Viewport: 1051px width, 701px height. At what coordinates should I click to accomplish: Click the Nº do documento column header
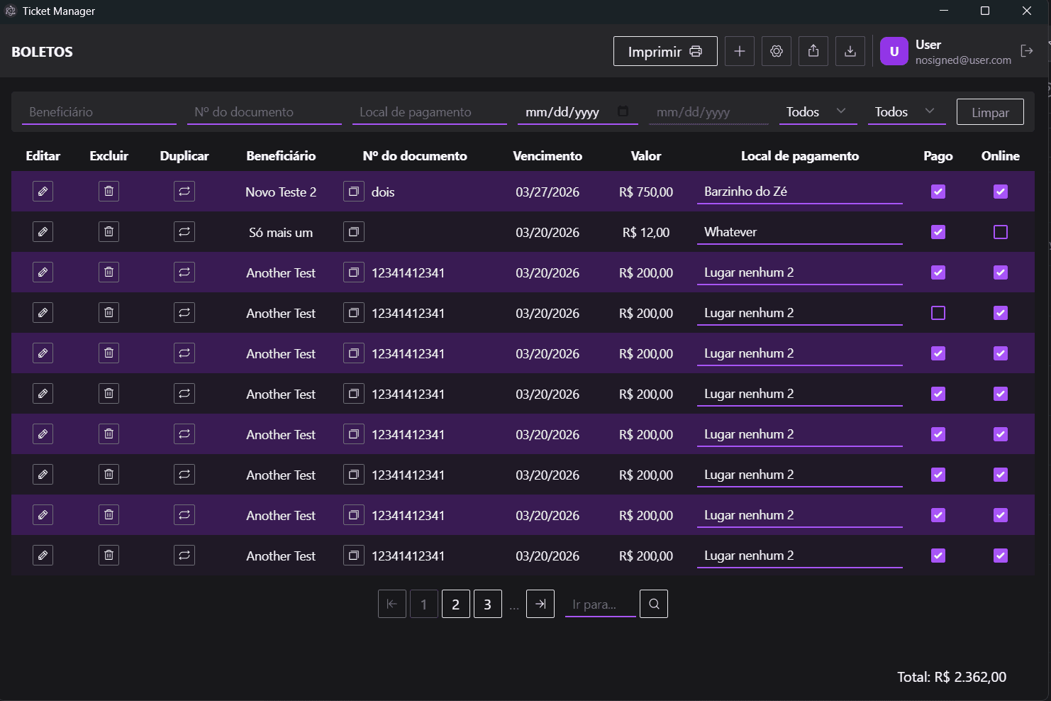coord(415,156)
